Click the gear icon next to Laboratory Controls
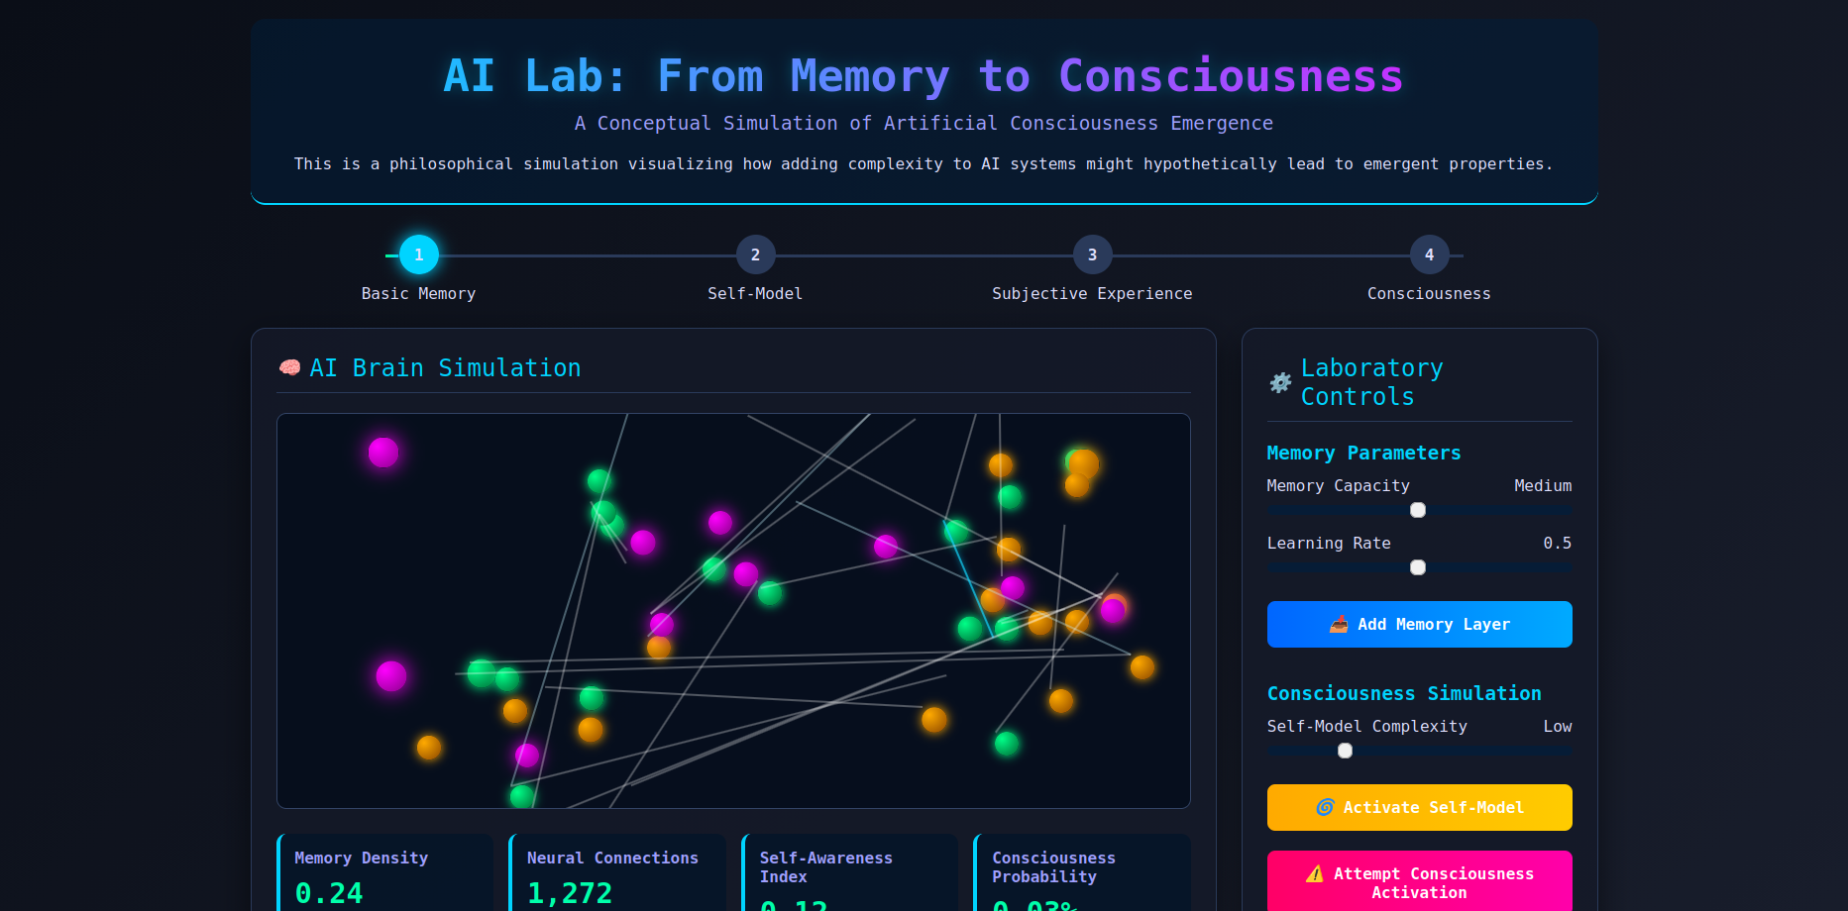 [x=1280, y=382]
